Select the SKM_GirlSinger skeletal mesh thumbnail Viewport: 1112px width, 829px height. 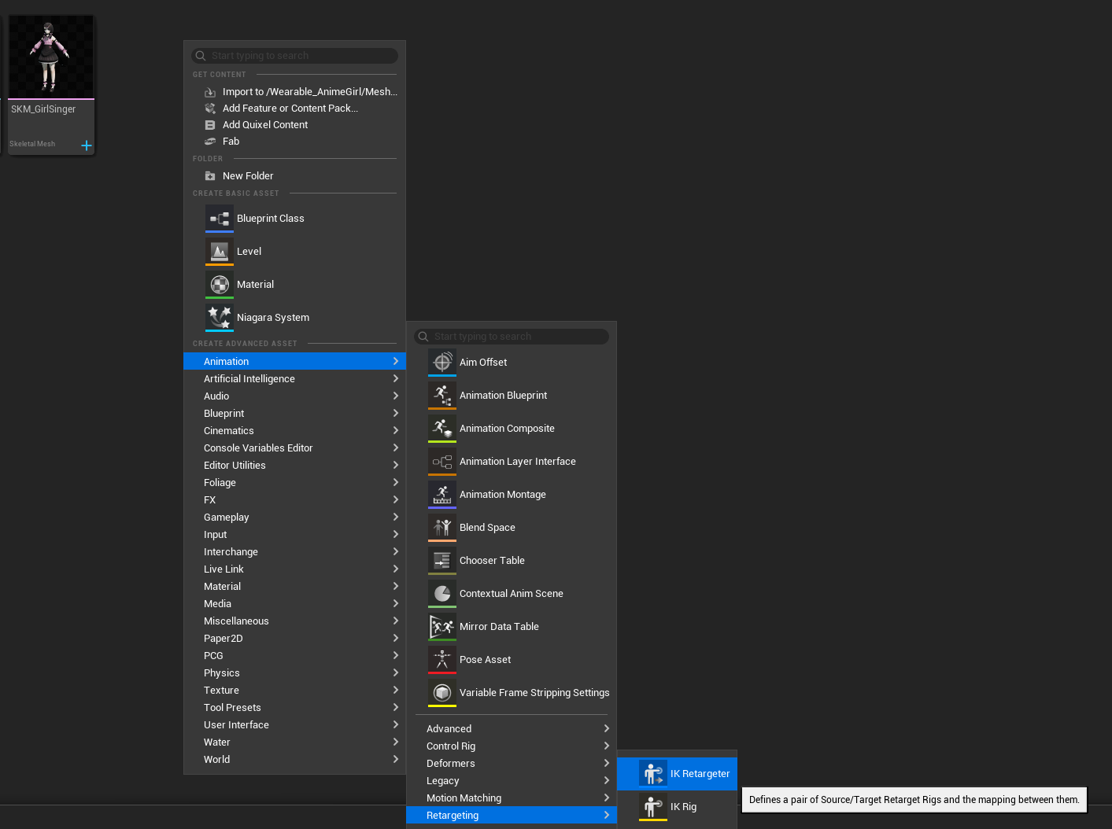click(x=50, y=57)
